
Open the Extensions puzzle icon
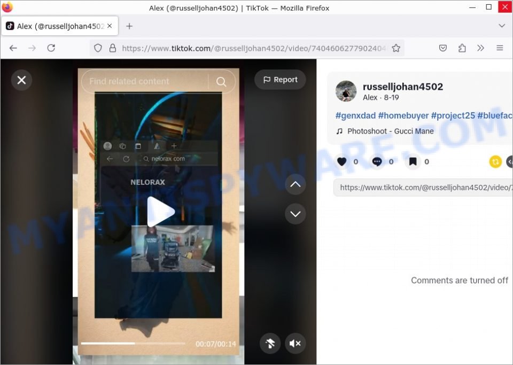462,48
